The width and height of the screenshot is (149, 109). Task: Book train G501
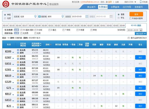(140, 70)
